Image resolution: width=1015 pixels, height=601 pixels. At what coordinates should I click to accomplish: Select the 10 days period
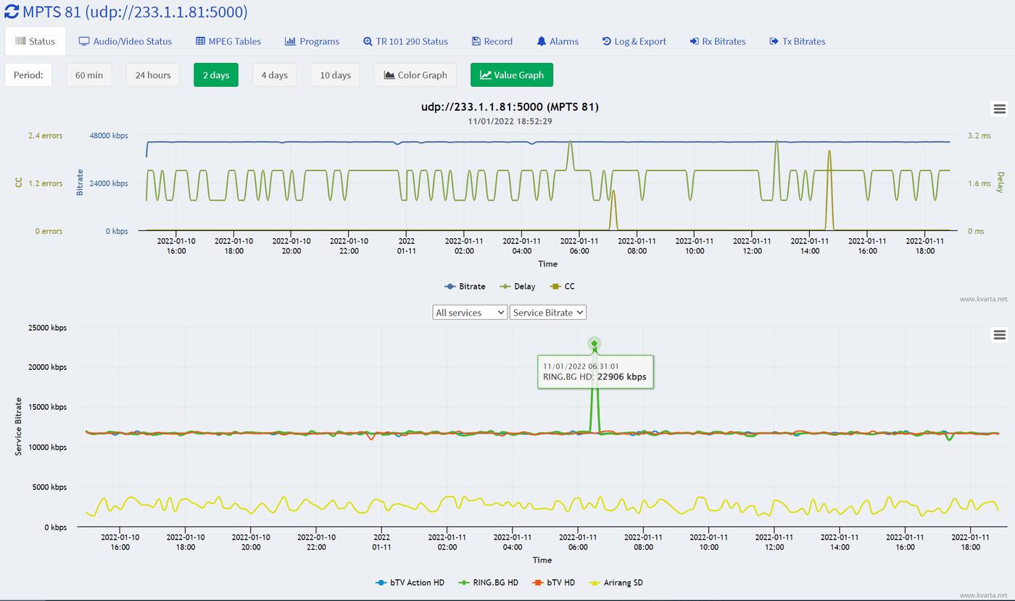(x=336, y=75)
